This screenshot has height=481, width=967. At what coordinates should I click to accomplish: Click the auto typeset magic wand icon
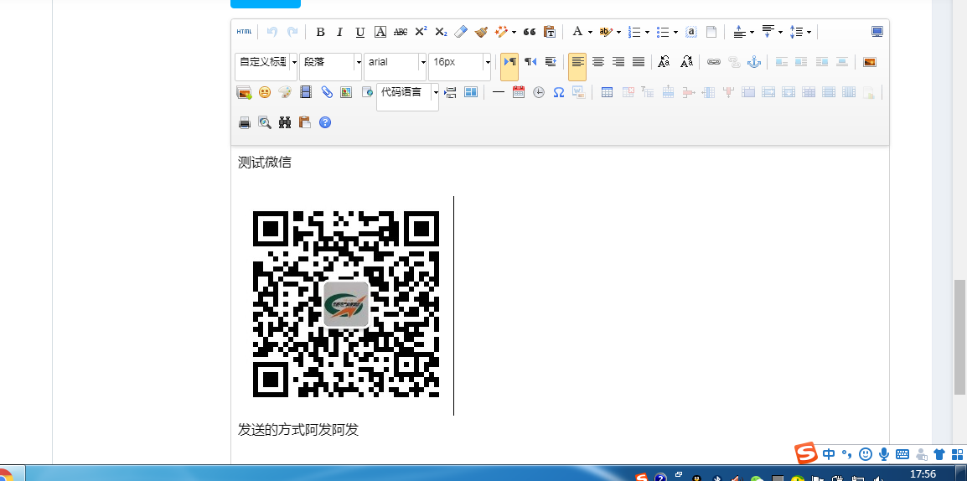point(501,32)
